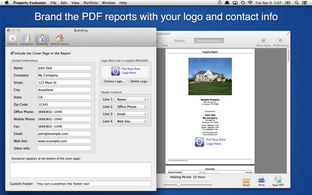
Task: Click the Delete Logo button
Action: 139,81
